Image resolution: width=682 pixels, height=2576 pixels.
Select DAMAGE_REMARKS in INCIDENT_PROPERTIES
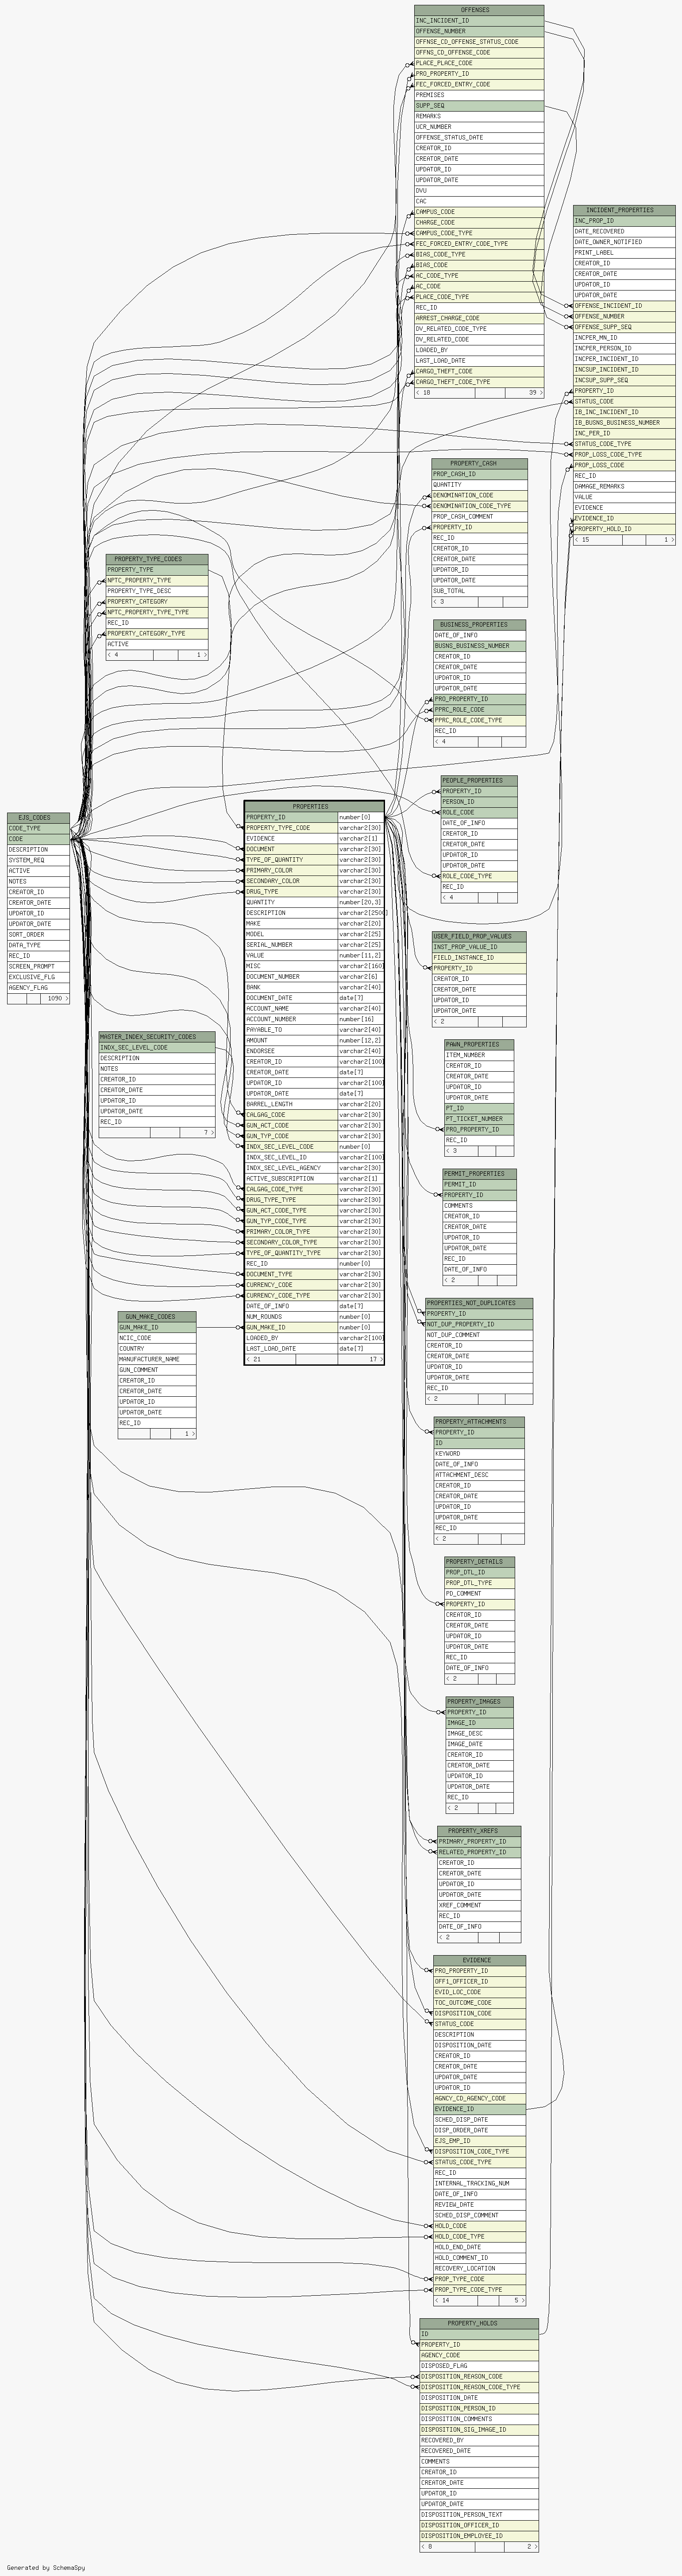click(624, 486)
